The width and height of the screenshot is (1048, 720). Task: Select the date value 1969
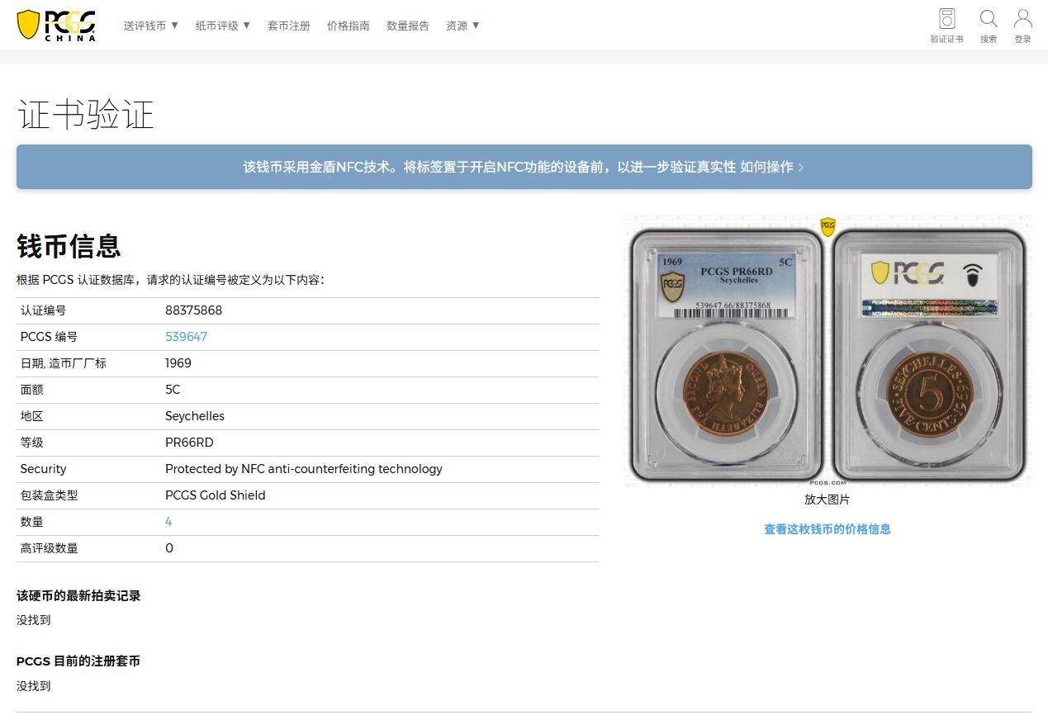178,363
